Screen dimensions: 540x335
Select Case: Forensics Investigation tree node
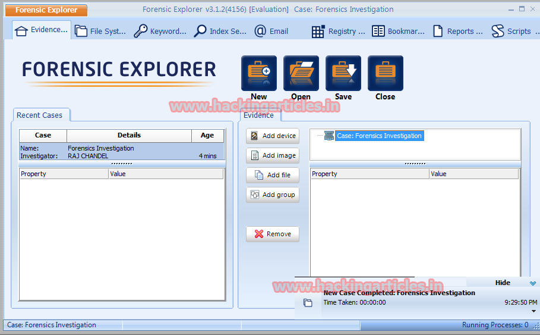(x=379, y=136)
